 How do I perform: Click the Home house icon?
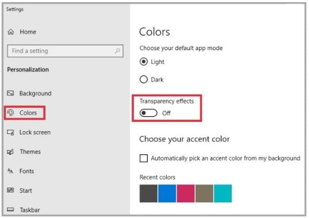click(x=10, y=32)
